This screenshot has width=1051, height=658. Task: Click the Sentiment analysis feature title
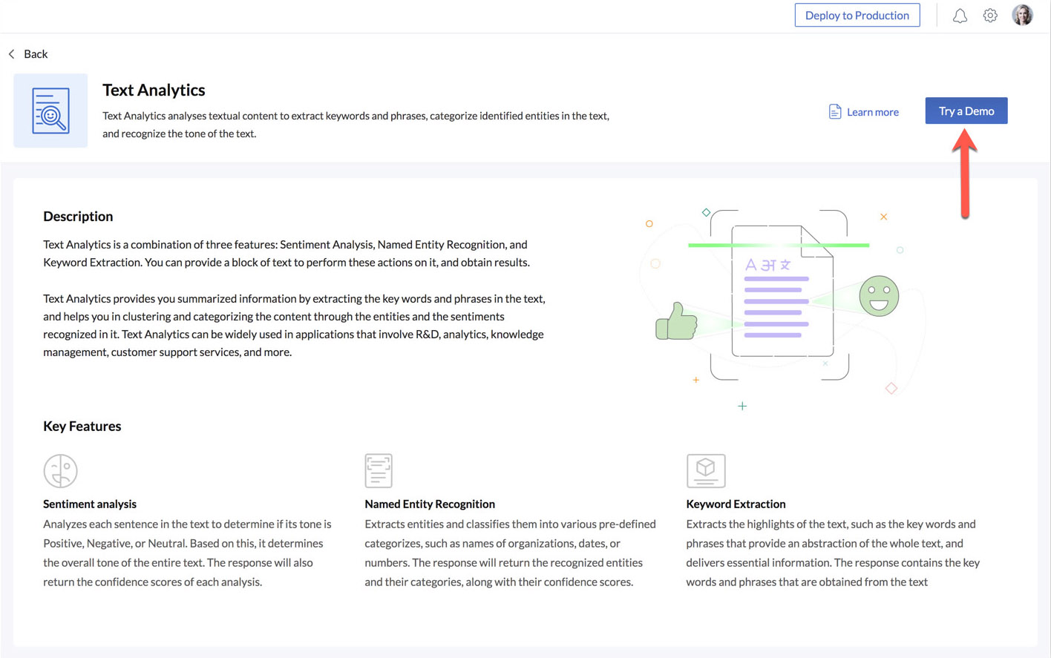90,504
